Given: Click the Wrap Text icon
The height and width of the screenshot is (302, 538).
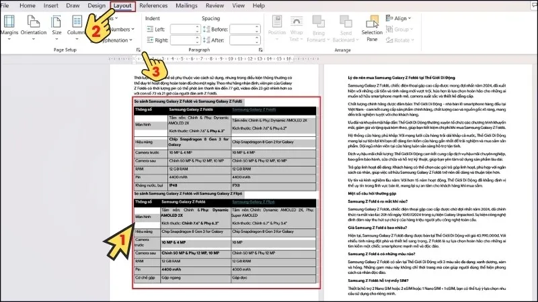Looking at the screenshot, I should point(297,21).
